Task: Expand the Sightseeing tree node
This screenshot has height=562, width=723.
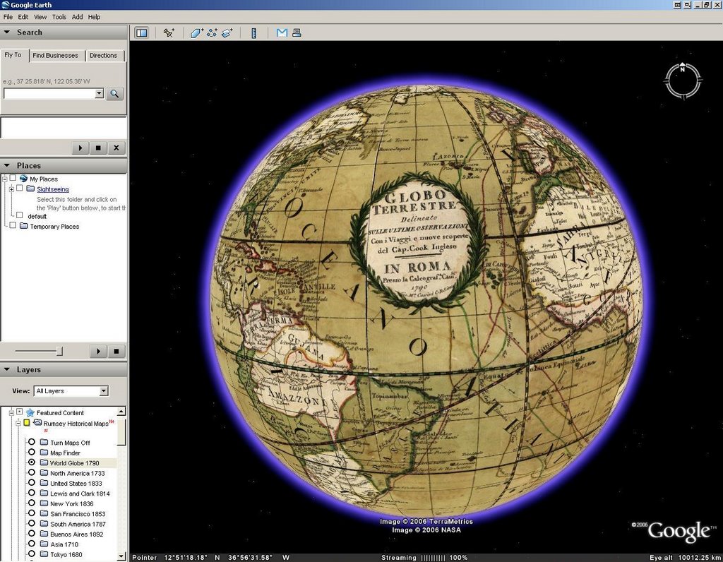Action: (x=11, y=189)
